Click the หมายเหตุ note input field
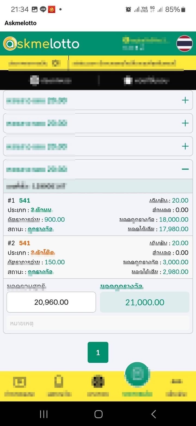Image resolution: width=196 pixels, height=426 pixels. (x=98, y=324)
